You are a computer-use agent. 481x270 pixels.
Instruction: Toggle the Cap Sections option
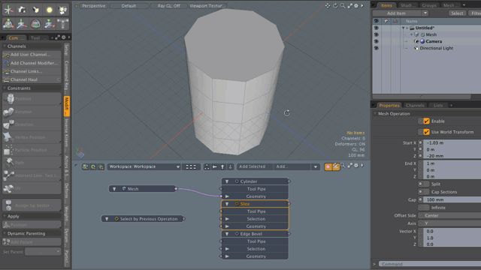424,192
